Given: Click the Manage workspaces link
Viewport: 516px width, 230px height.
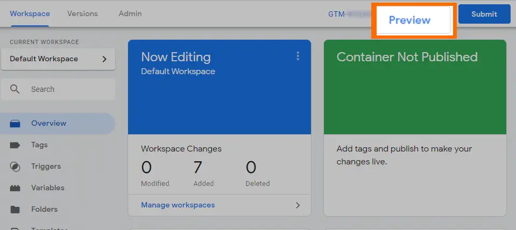Looking at the screenshot, I should (x=178, y=205).
